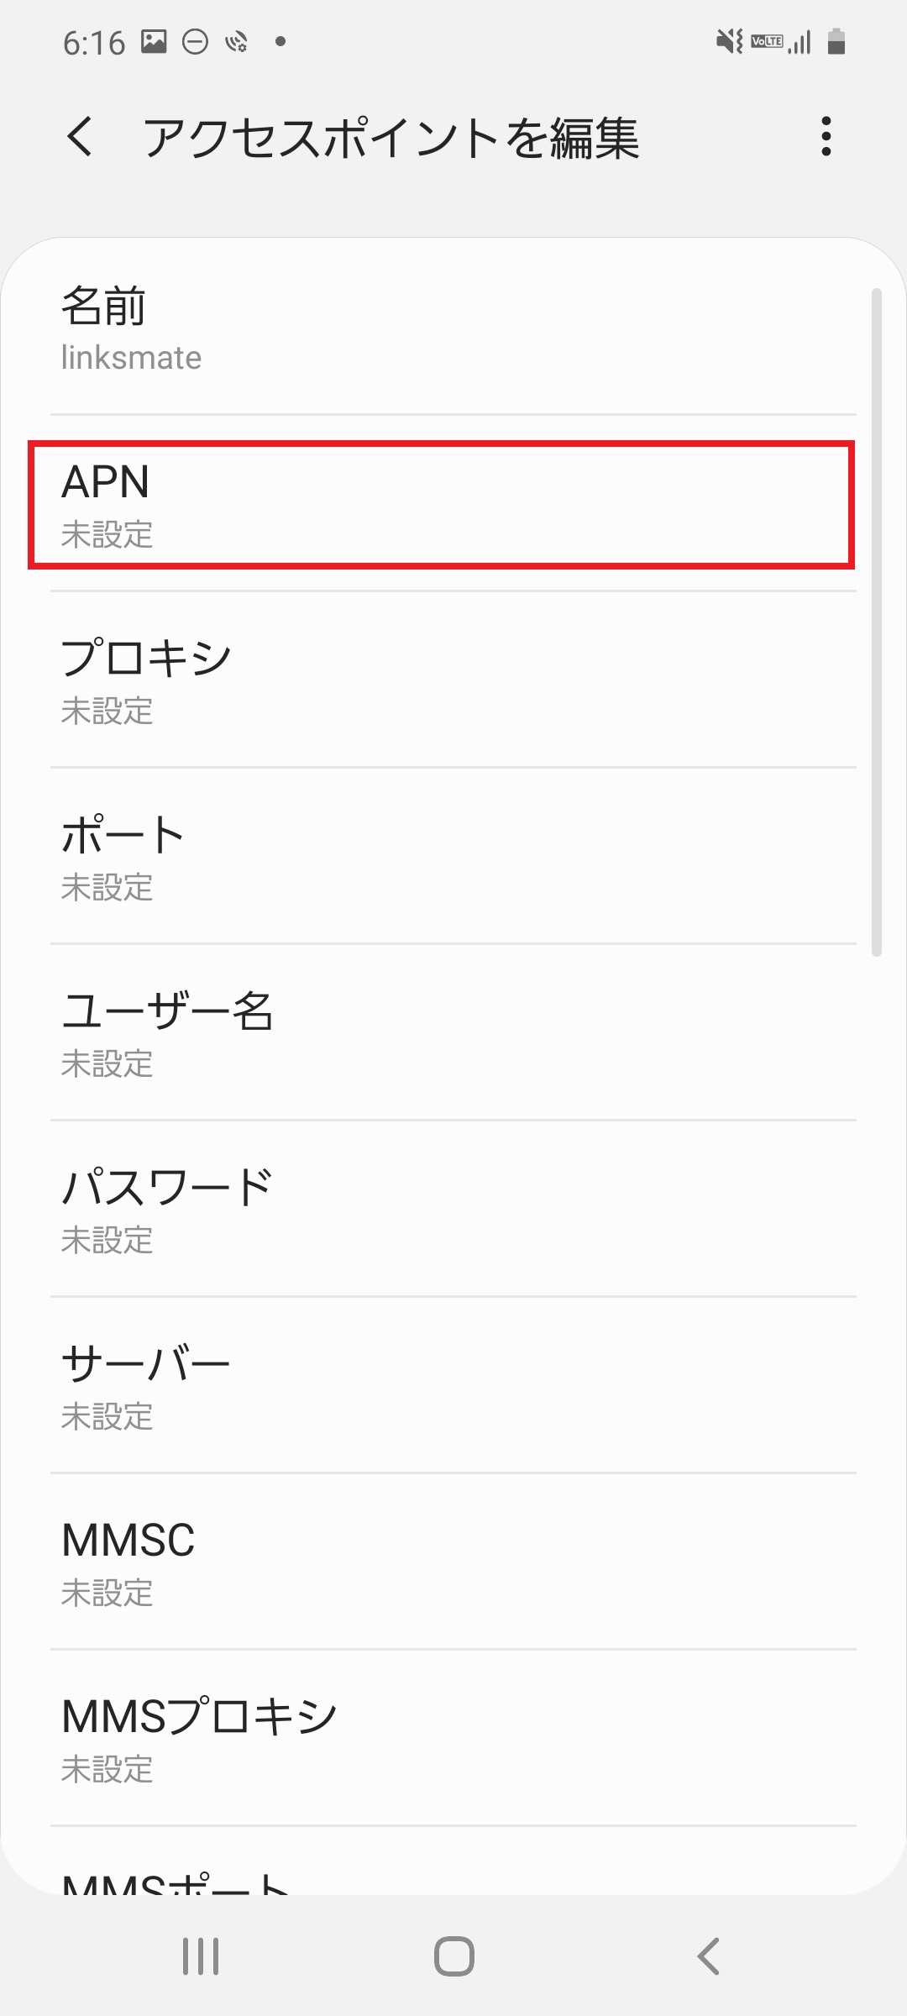Tap the battery status icon
Screen dimensions: 907x2016
(x=836, y=41)
